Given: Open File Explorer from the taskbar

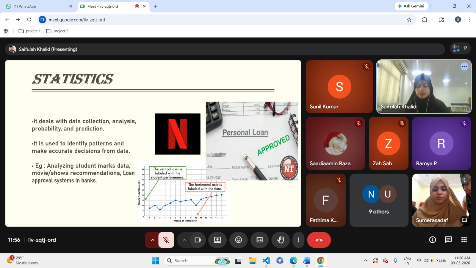Looking at the screenshot, I should [253, 261].
